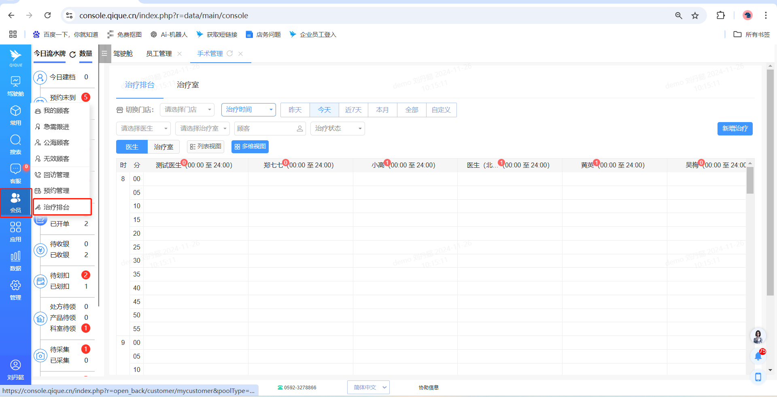Screen dimensions: 777x397
Task: Click the notification bell icon
Action: [x=758, y=356]
